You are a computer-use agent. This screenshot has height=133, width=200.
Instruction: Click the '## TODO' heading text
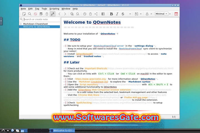[x=72, y=40]
